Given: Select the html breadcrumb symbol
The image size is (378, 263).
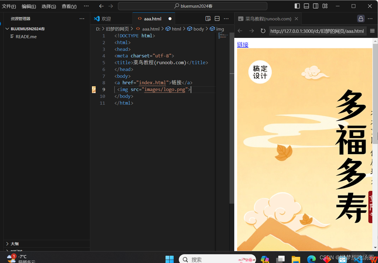Looking at the screenshot, I should click(173, 29).
